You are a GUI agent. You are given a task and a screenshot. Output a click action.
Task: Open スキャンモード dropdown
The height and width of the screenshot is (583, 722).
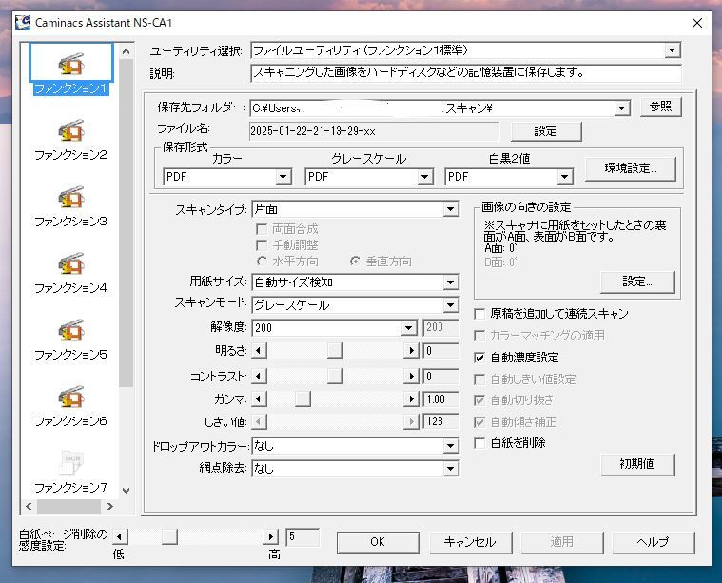[x=451, y=305]
